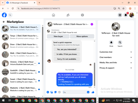The width and height of the screenshot is (138, 103).
Task: Open Madoche conversation in the list
Action: tap(21, 89)
